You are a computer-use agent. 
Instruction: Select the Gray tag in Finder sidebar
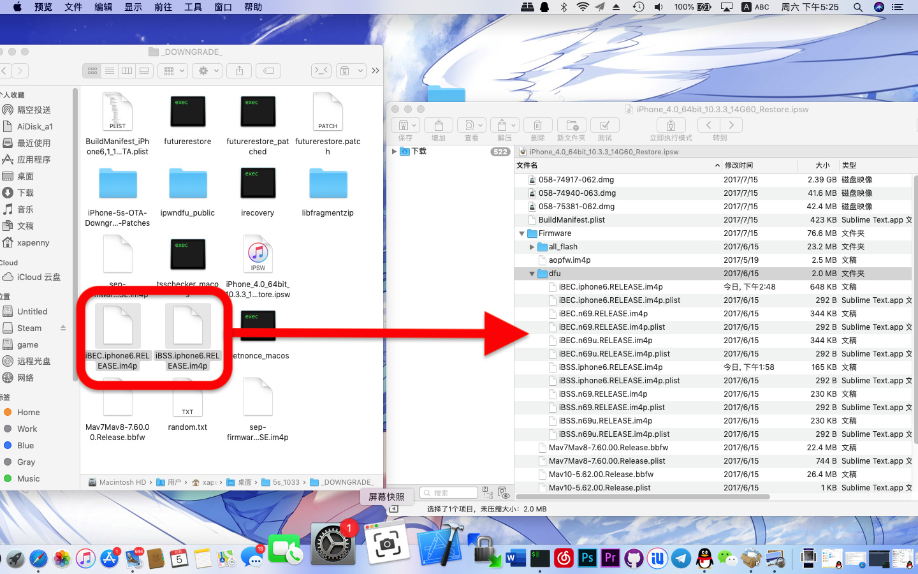click(26, 462)
